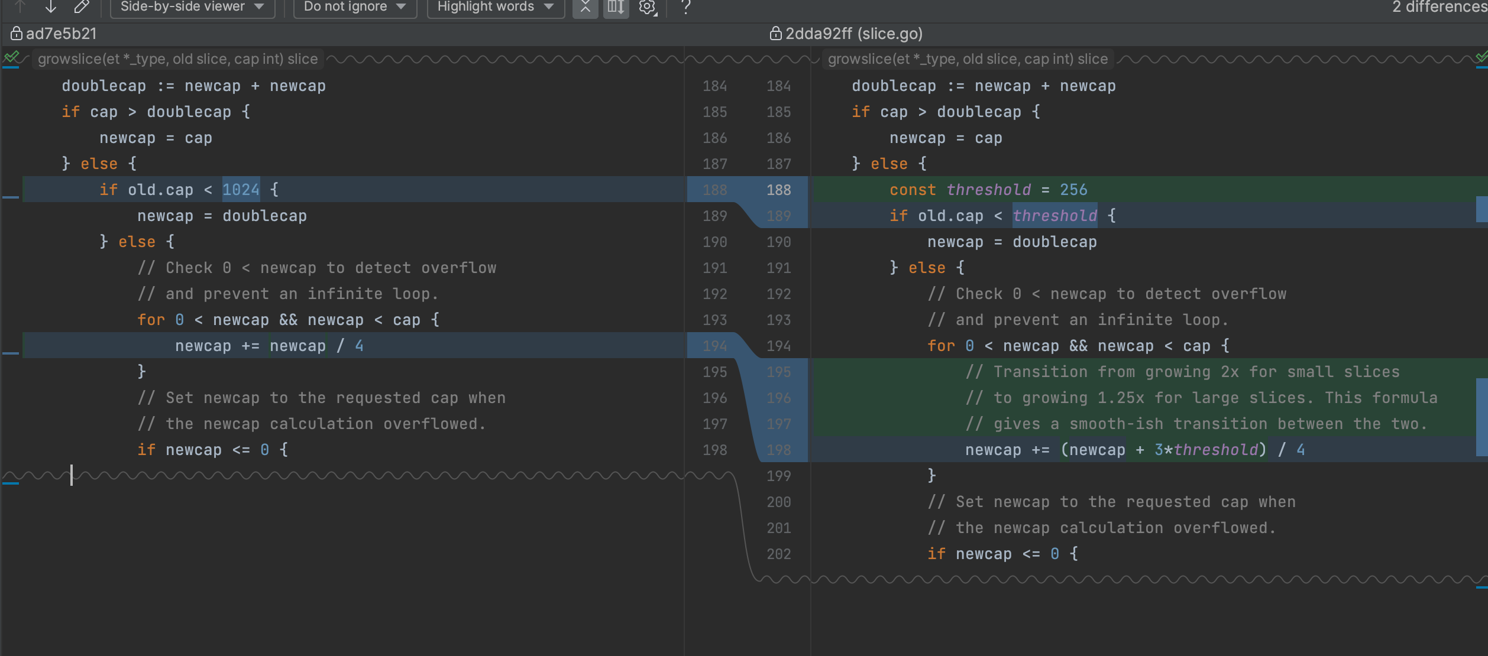Click right '// the newcap calculation overflowed.'
The image size is (1488, 656).
(x=1102, y=528)
